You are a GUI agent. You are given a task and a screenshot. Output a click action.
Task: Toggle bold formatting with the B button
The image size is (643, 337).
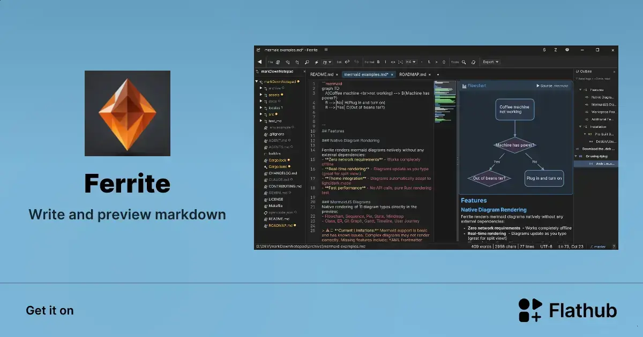click(378, 62)
